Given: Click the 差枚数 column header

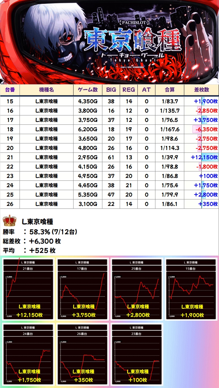Looking at the screenshot, I should coord(202,90).
